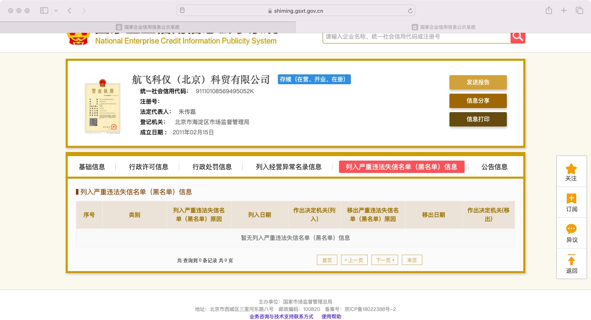591x320 pixels.
Task: Click the address bar shiming.gsxt.gov.cn
Action: point(295,11)
